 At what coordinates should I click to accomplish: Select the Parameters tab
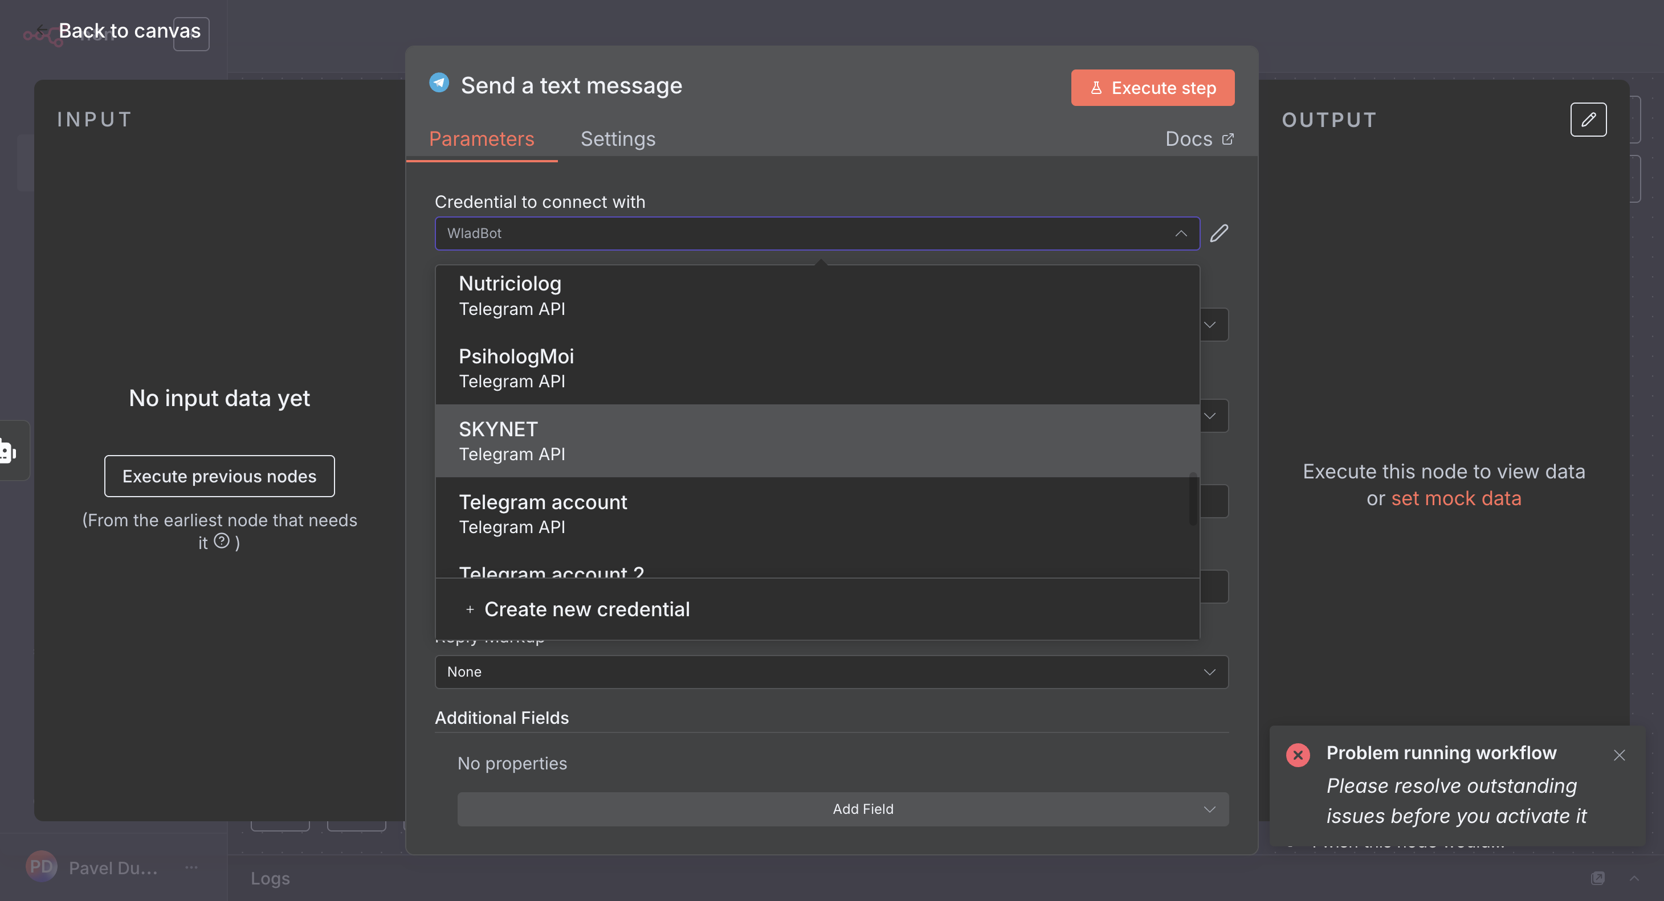point(481,139)
